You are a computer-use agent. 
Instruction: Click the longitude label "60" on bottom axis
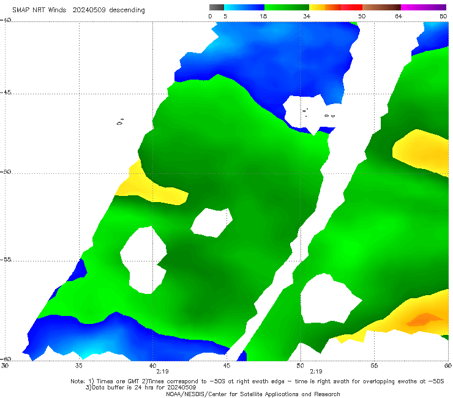[x=448, y=366]
